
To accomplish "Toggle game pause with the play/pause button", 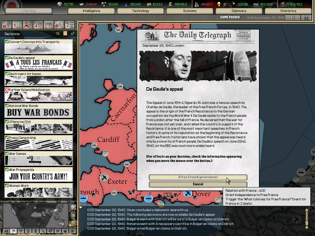I will point(293,18).
